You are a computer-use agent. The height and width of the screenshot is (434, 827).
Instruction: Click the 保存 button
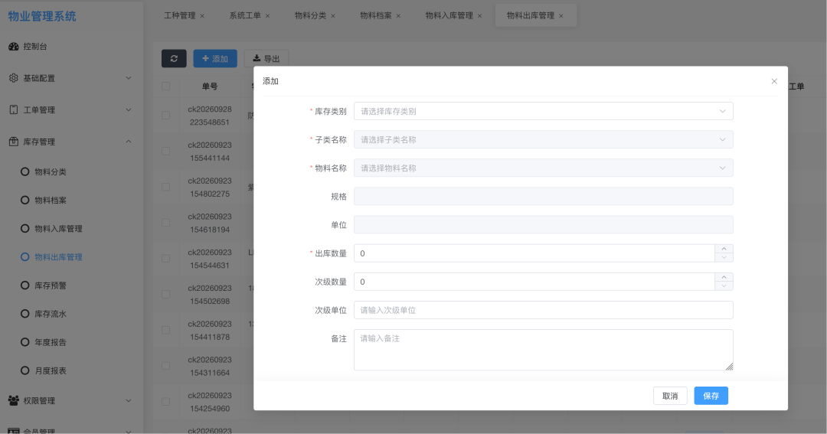(x=711, y=396)
